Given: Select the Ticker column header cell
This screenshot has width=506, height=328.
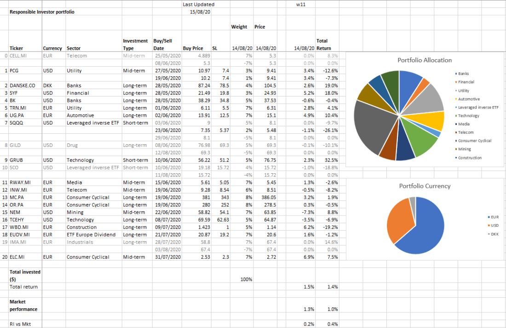Looking at the screenshot, I should tap(16, 48).
